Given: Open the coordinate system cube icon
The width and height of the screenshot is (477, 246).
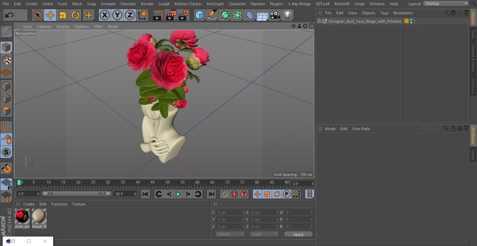Looking at the screenshot, I should [x=143, y=15].
